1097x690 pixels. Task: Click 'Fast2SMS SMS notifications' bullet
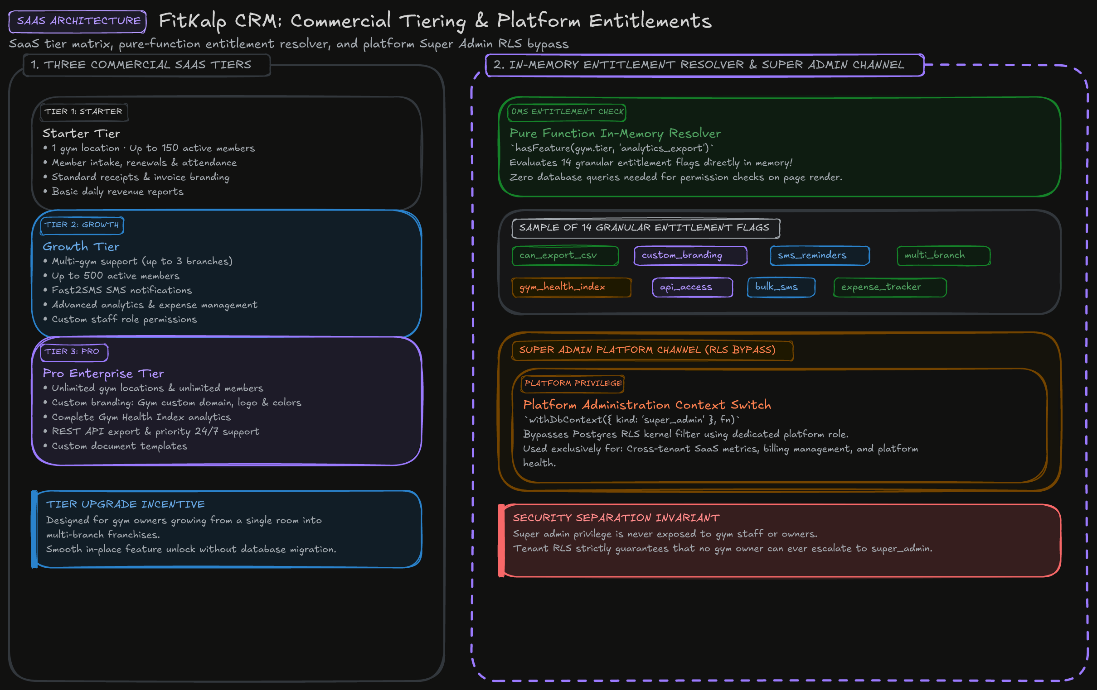[x=117, y=290]
